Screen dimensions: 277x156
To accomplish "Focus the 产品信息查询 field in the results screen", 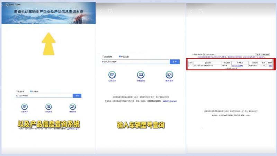I will pos(229,54).
